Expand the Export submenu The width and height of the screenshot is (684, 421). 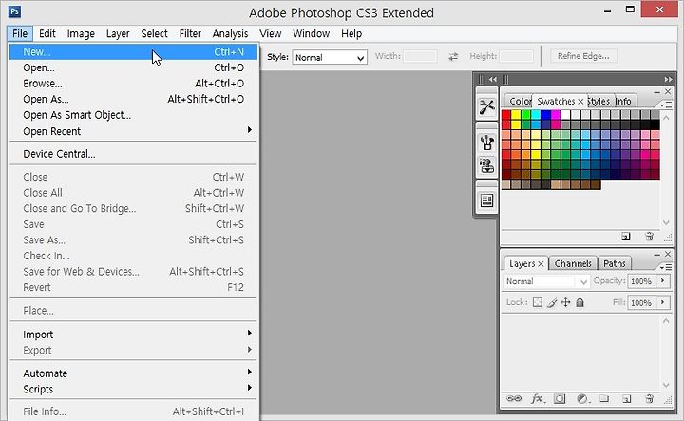coord(133,350)
